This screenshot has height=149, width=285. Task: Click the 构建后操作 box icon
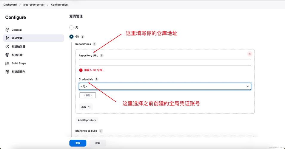[x=7, y=72]
